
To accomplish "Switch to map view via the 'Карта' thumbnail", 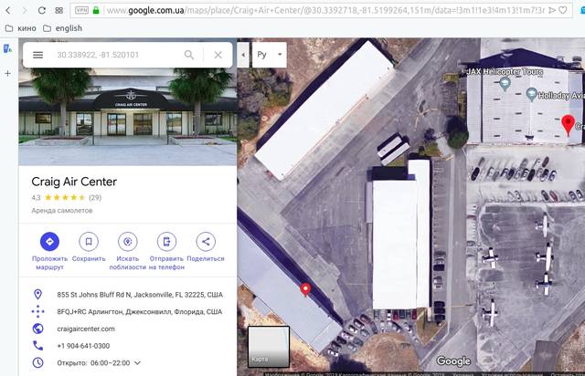I will coord(269,346).
